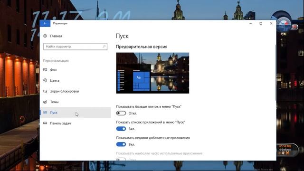Click the Предварительная версия heading
The image size is (304, 171).
coord(142,47)
